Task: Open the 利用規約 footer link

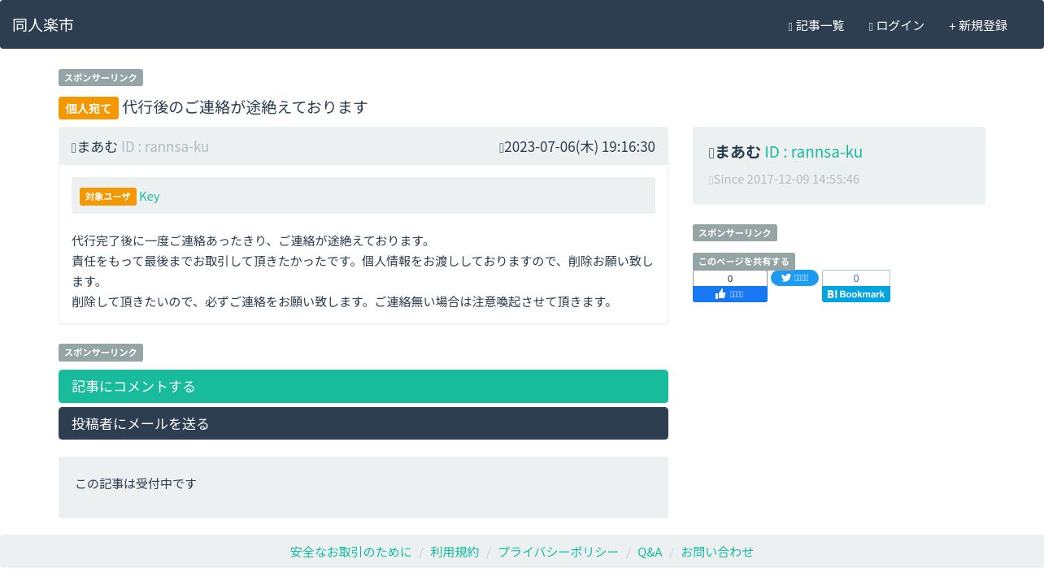Action: [455, 552]
